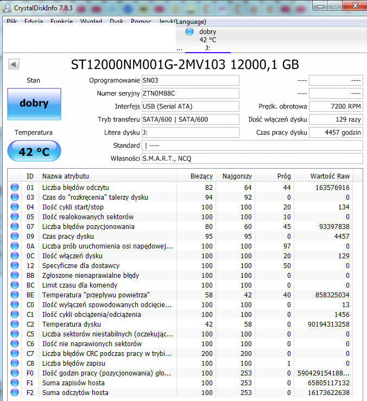
Task: Click status orb for attribute 12 row
Action: [x=15, y=265]
